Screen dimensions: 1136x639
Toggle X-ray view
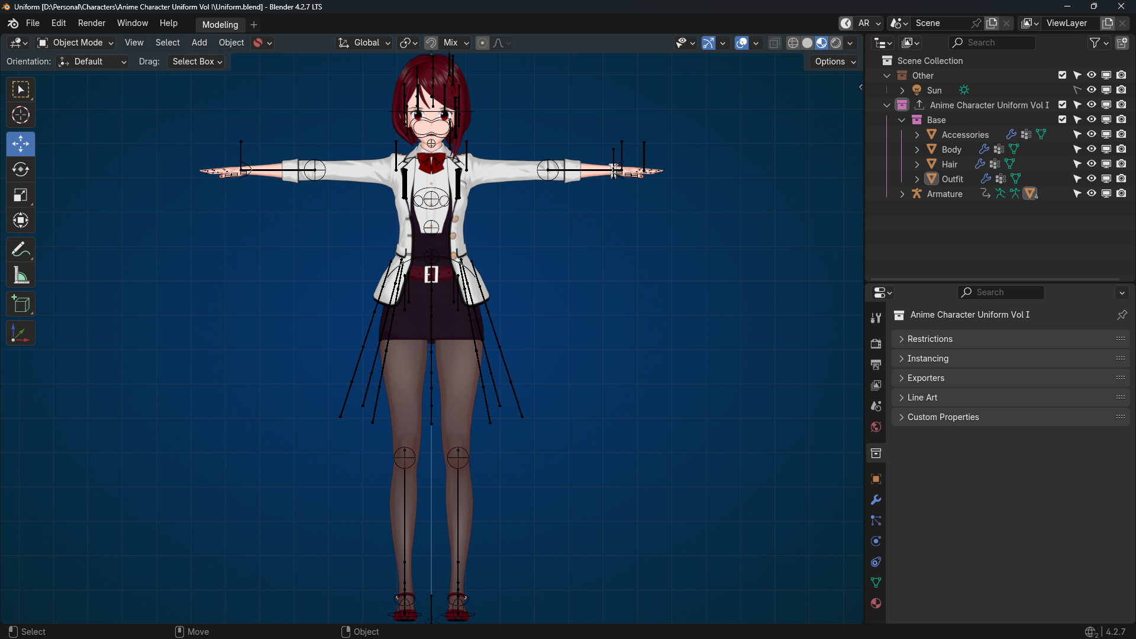pos(774,43)
